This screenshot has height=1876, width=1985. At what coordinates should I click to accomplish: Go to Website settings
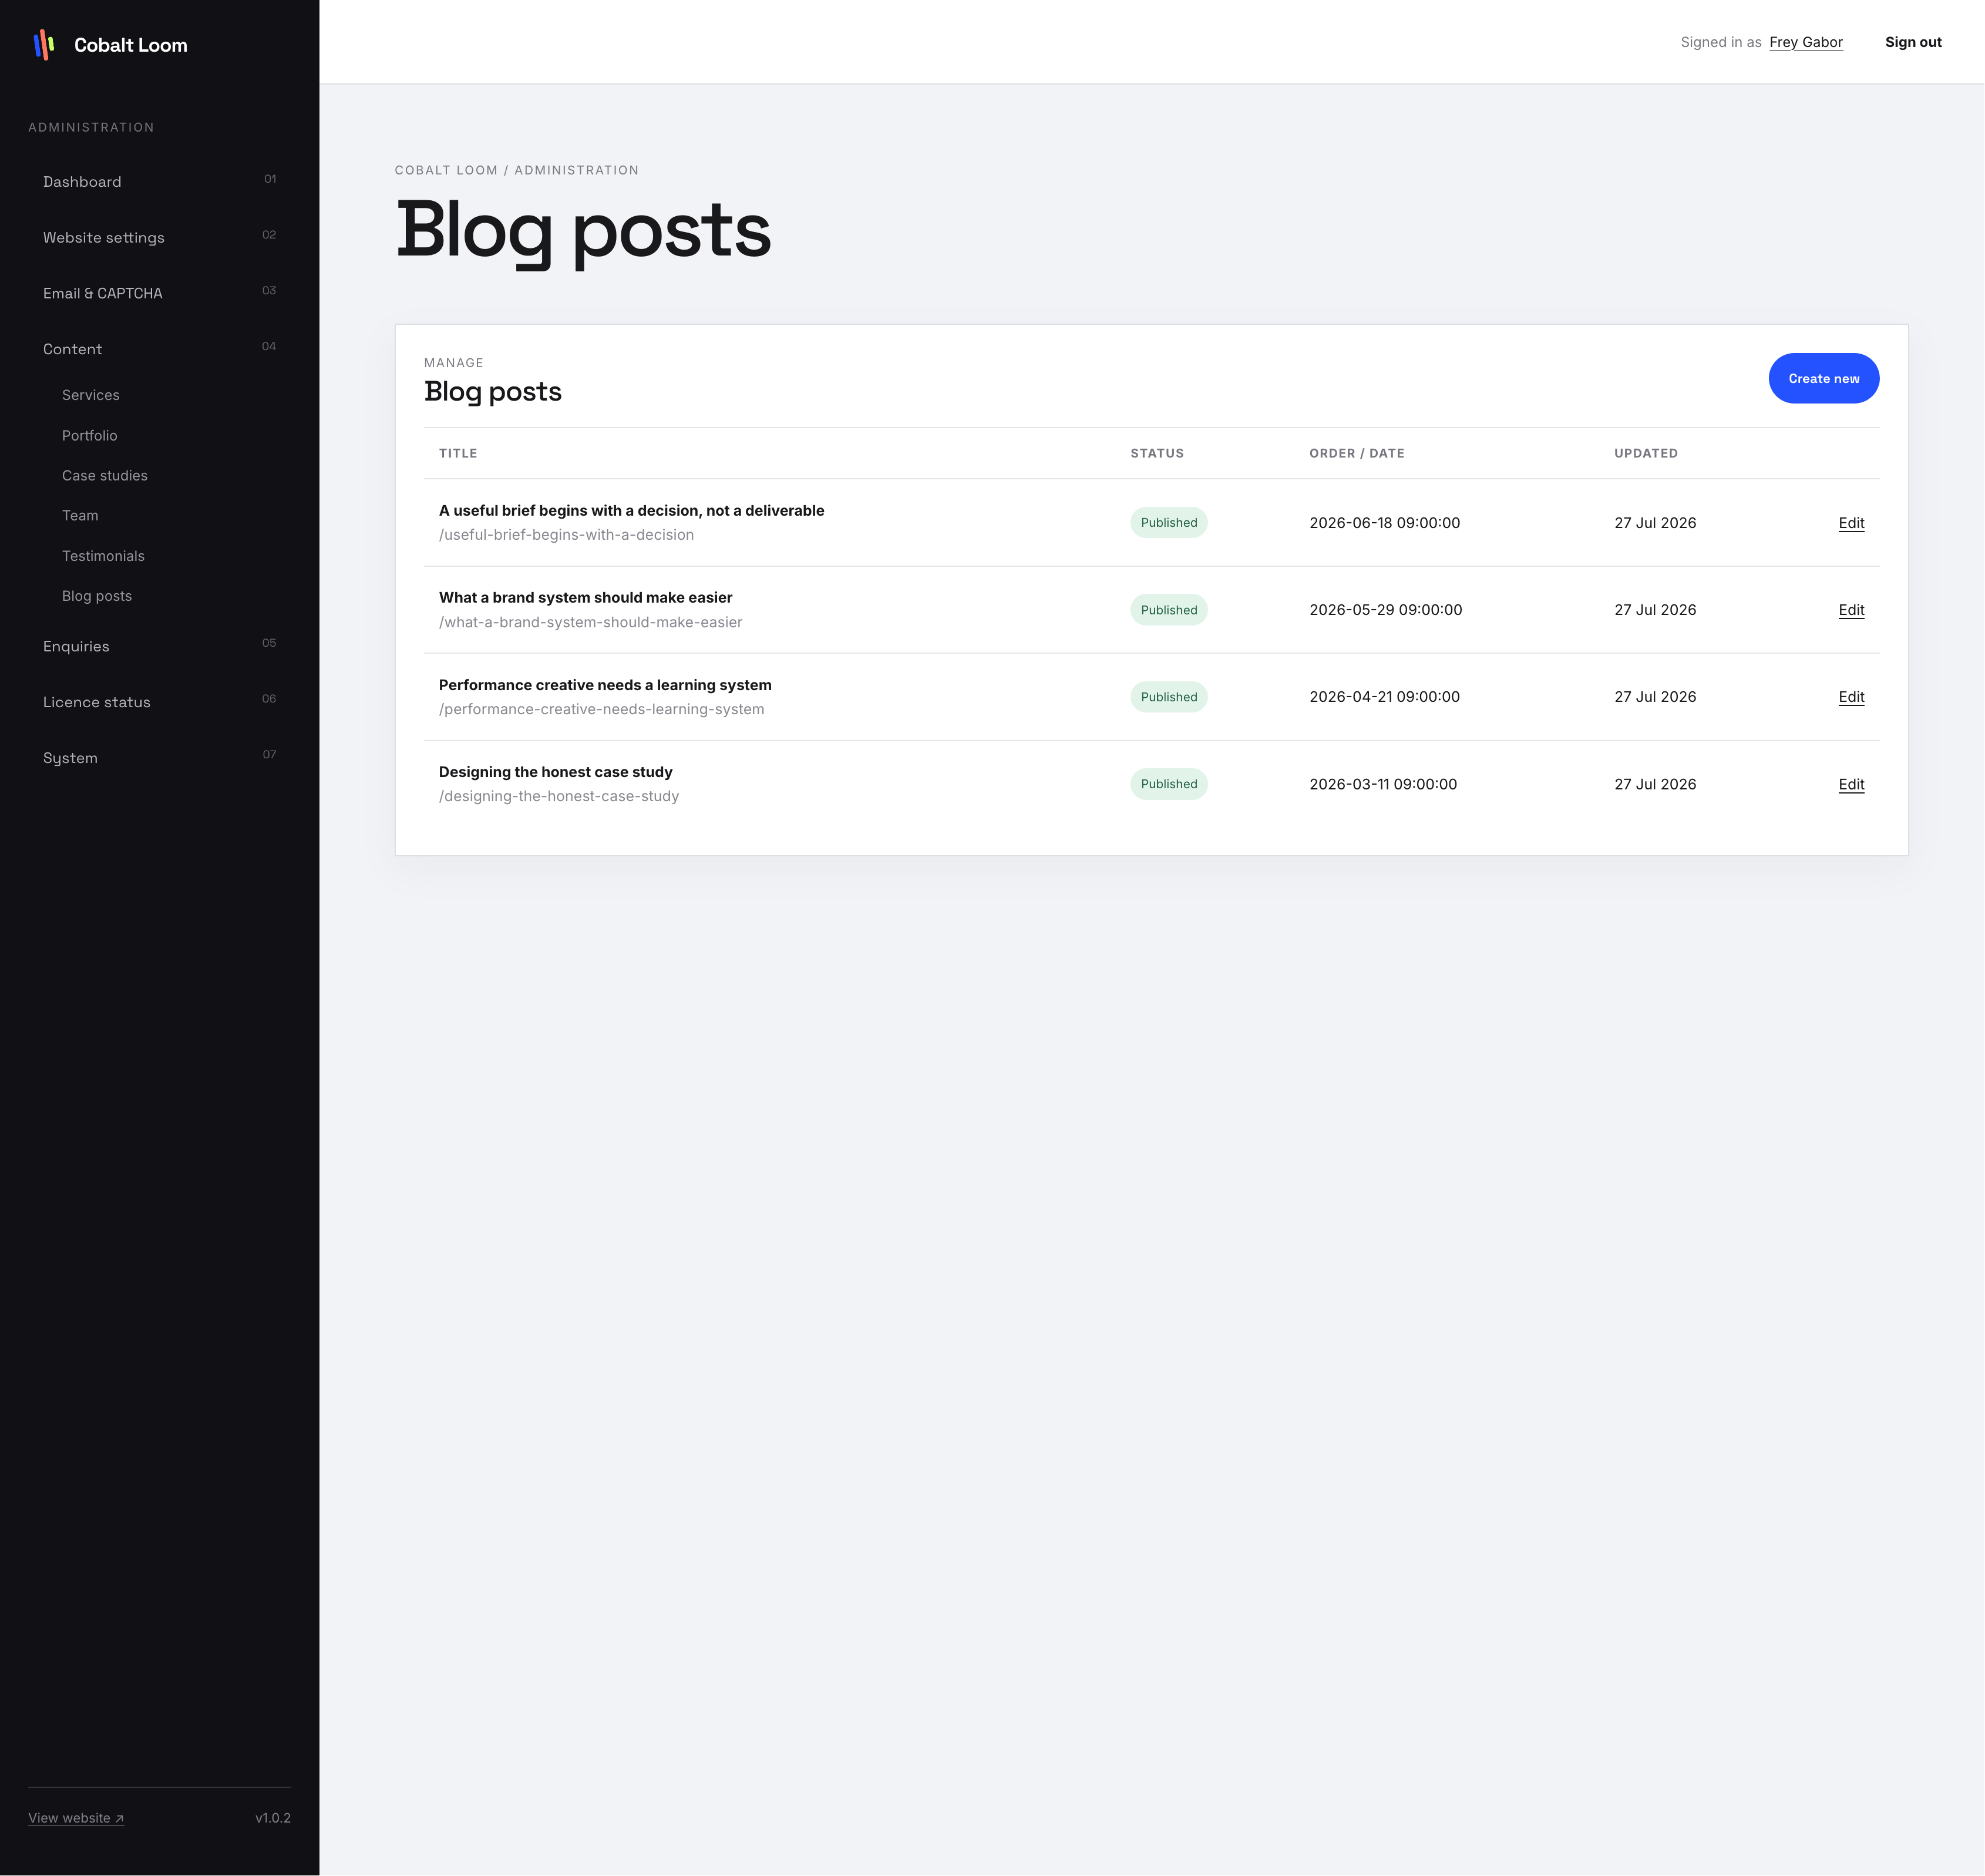pos(159,237)
